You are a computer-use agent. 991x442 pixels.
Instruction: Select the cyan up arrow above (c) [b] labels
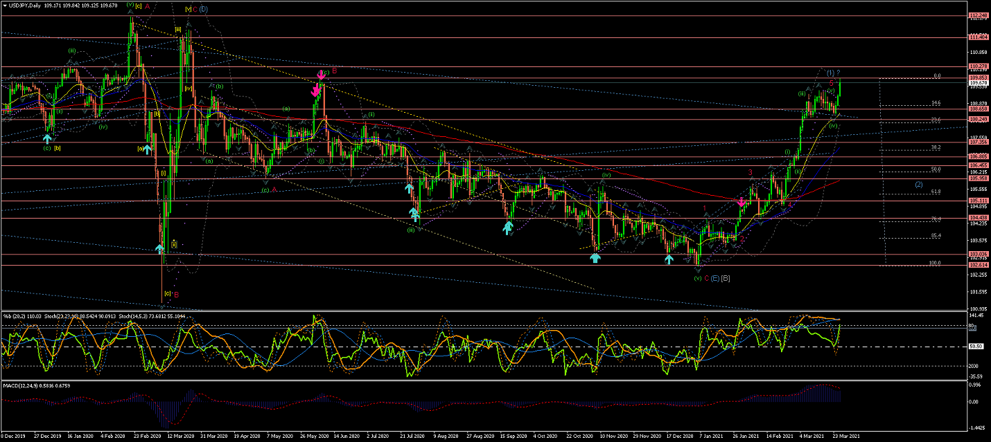[x=47, y=139]
